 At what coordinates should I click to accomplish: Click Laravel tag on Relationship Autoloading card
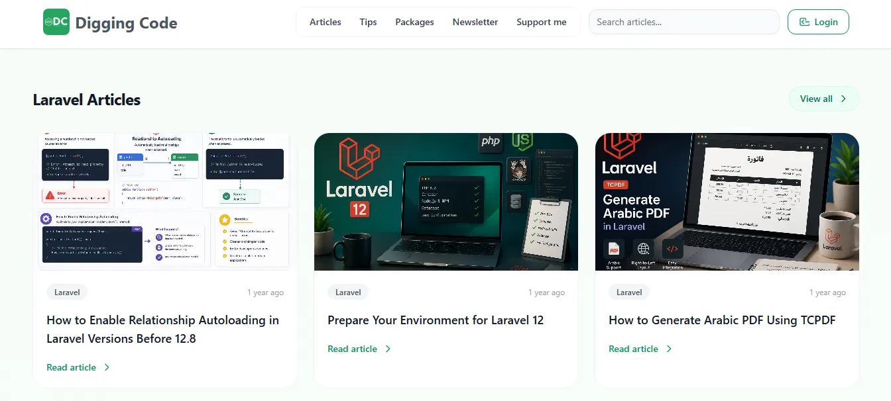click(67, 292)
